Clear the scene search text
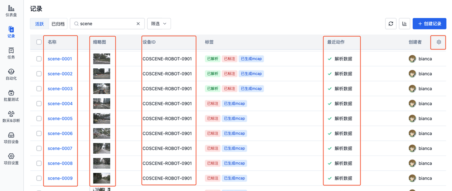Screen dimensions: 452x191 [x=138, y=24]
